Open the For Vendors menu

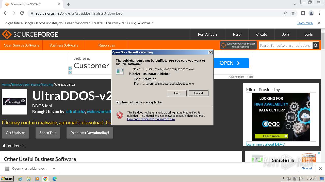(x=208, y=34)
